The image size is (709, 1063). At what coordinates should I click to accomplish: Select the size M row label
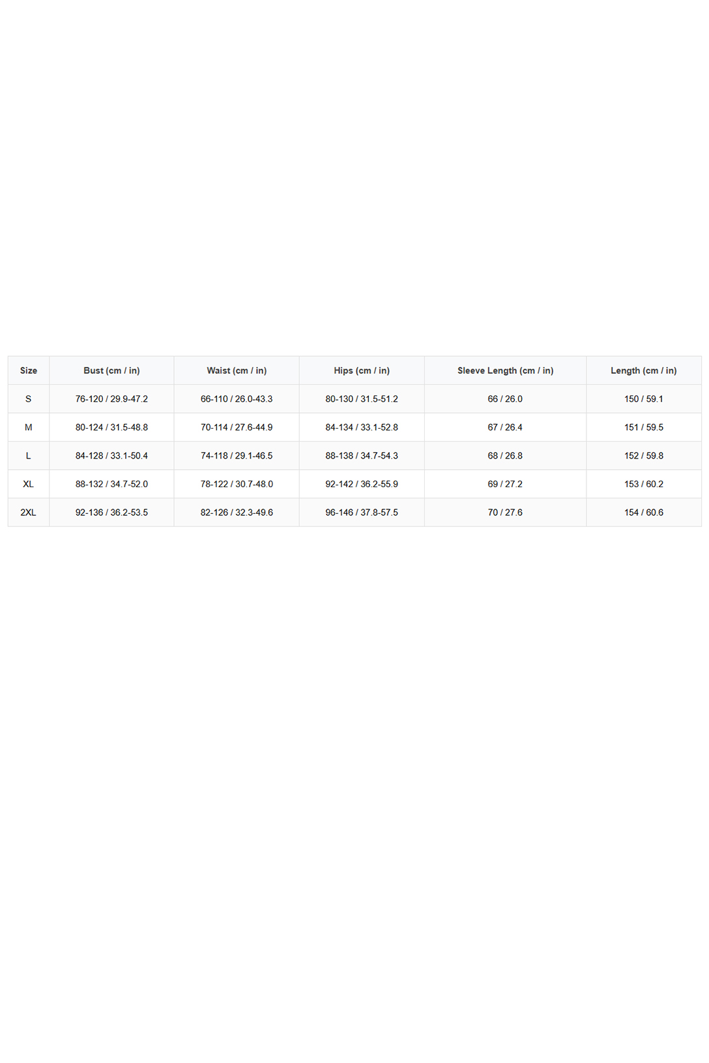point(29,427)
